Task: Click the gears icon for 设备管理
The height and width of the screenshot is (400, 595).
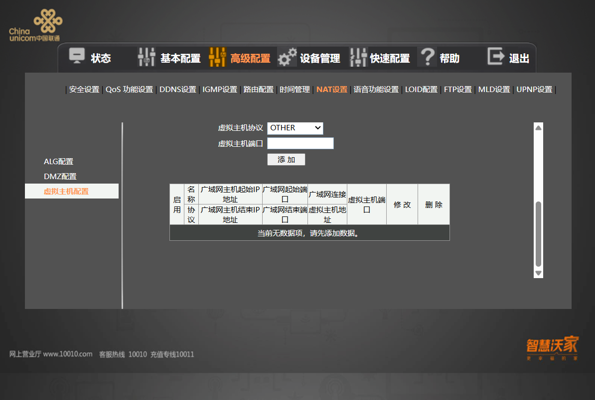Action: click(x=287, y=57)
